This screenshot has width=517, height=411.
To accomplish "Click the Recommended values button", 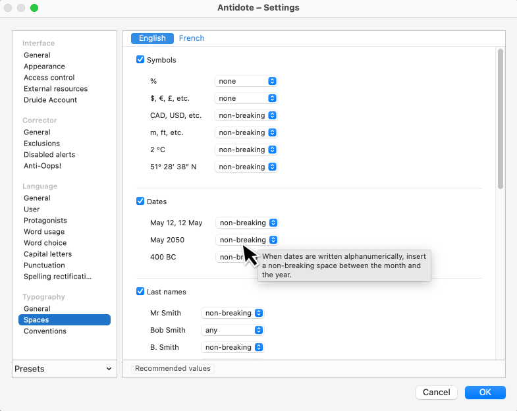I will (173, 368).
